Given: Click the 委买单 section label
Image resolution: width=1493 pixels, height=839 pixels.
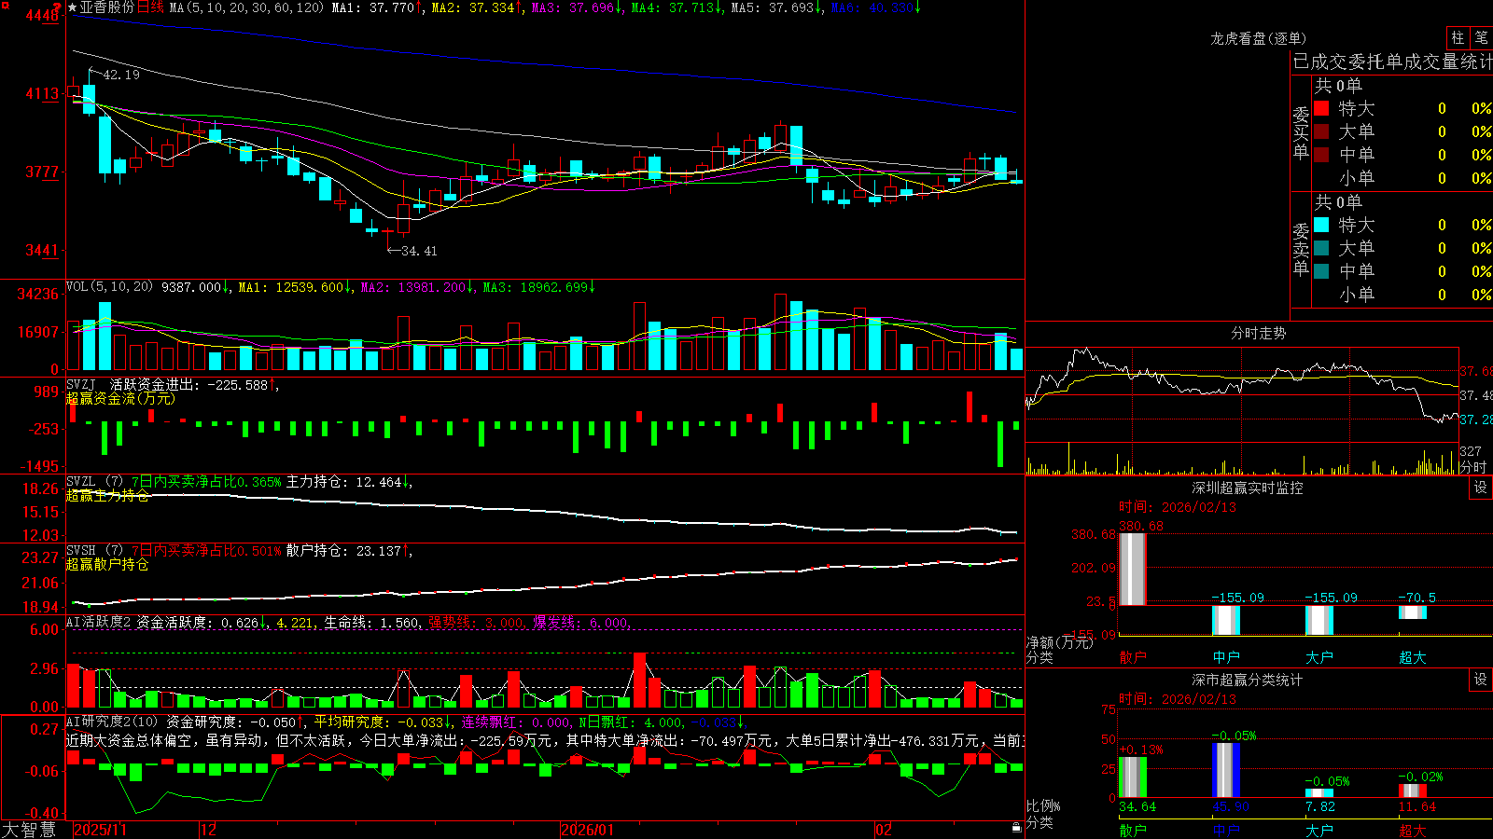Looking at the screenshot, I should (1301, 132).
